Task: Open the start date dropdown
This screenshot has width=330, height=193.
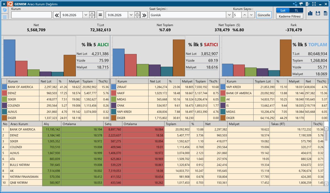Action: [85, 15]
